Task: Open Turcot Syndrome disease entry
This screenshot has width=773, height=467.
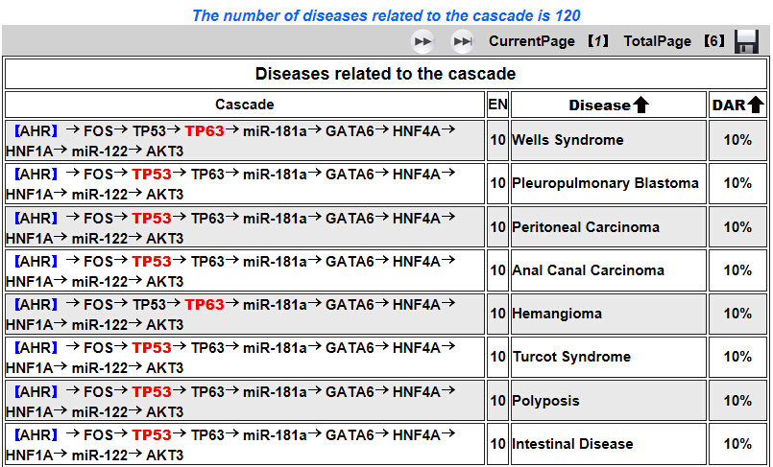Action: click(x=572, y=357)
